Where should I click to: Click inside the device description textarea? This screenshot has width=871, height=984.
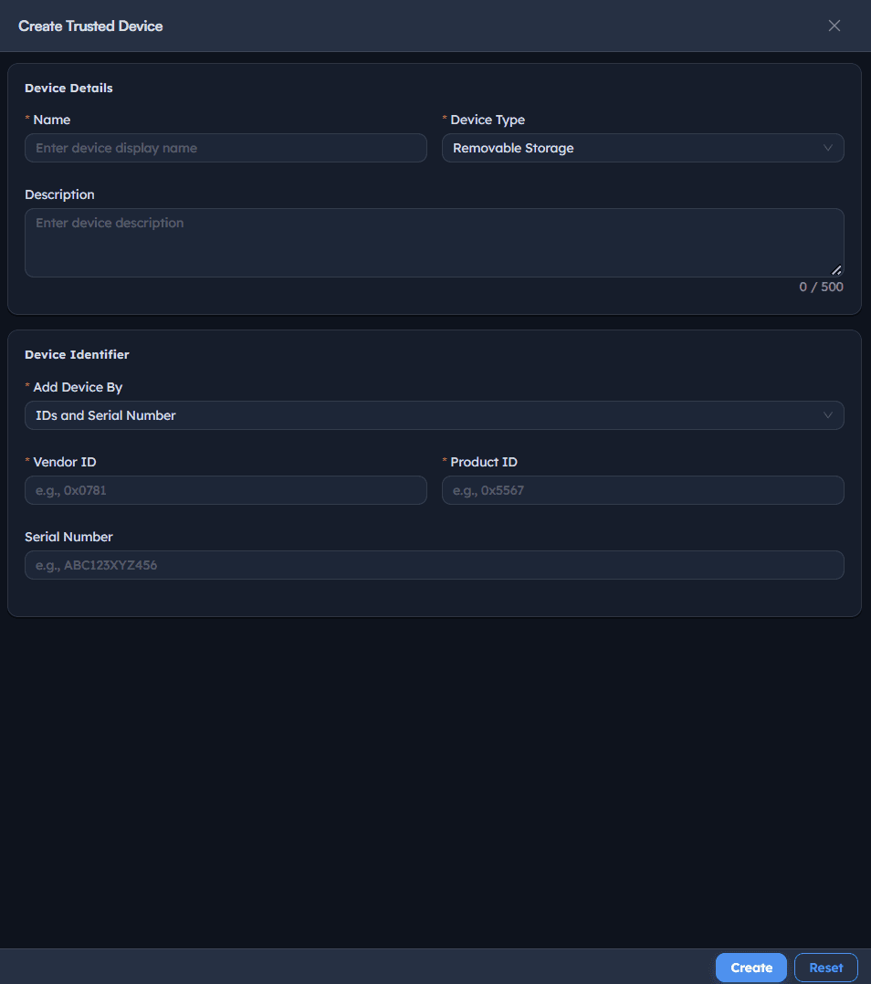[435, 243]
